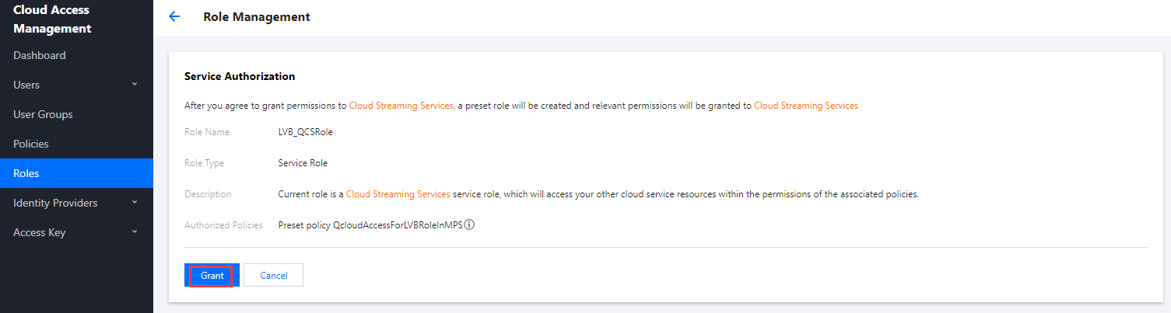Click Cloud Streaming Services link ending the intro sentence
This screenshot has width=1171, height=313.
pyautogui.click(x=806, y=106)
